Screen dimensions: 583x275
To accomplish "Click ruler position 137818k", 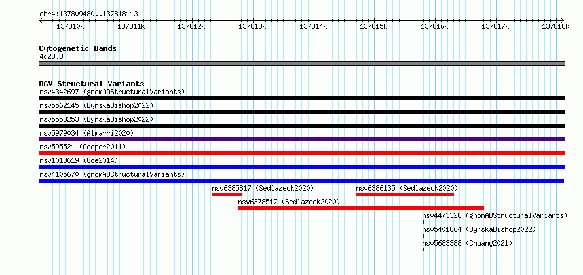I will tap(556, 26).
